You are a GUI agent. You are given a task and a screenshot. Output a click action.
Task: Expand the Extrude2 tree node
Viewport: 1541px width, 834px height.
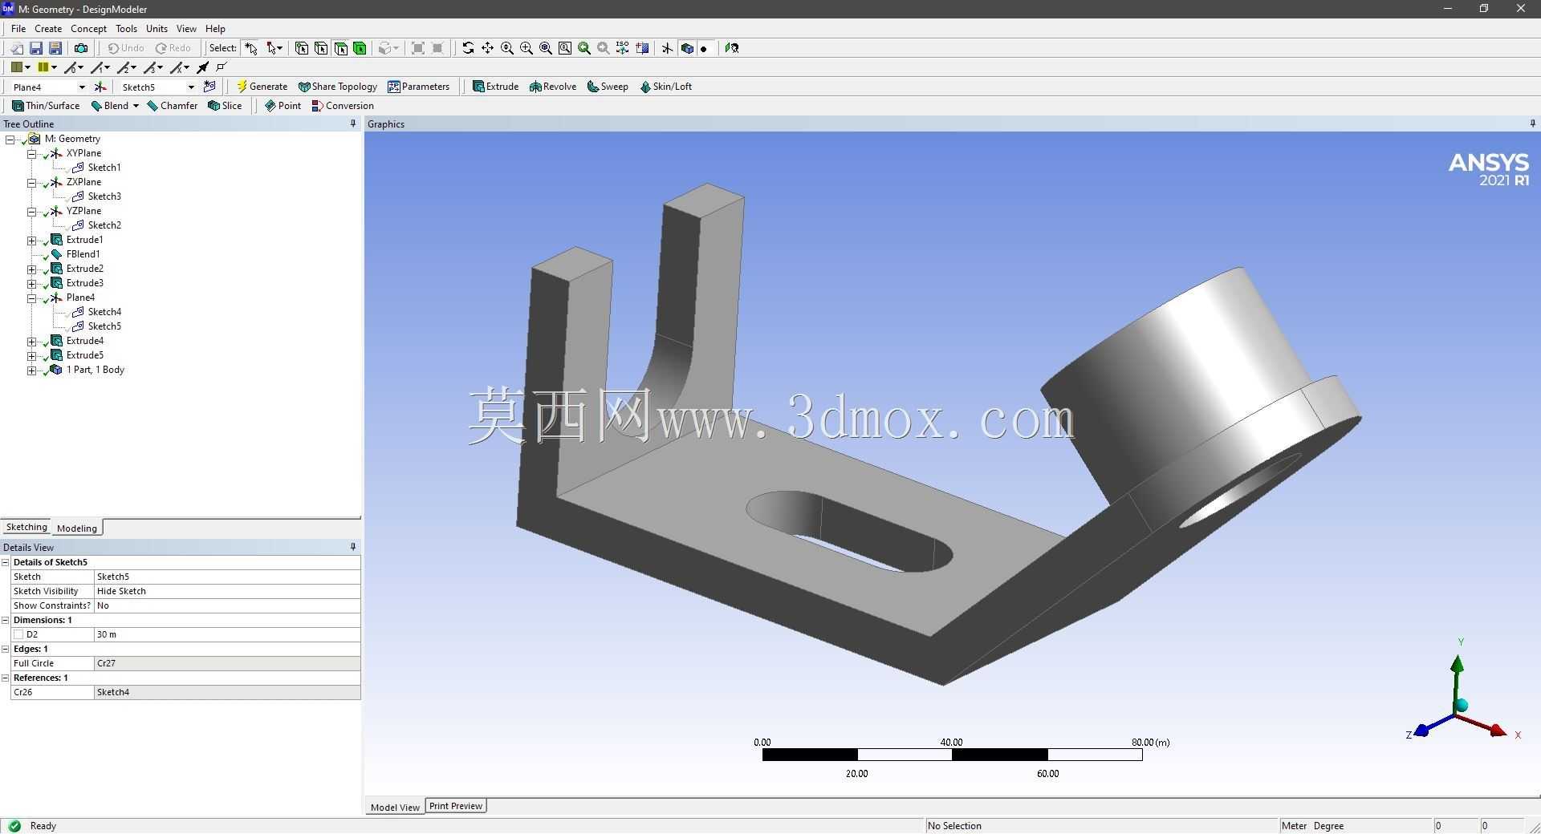pyautogui.click(x=31, y=269)
